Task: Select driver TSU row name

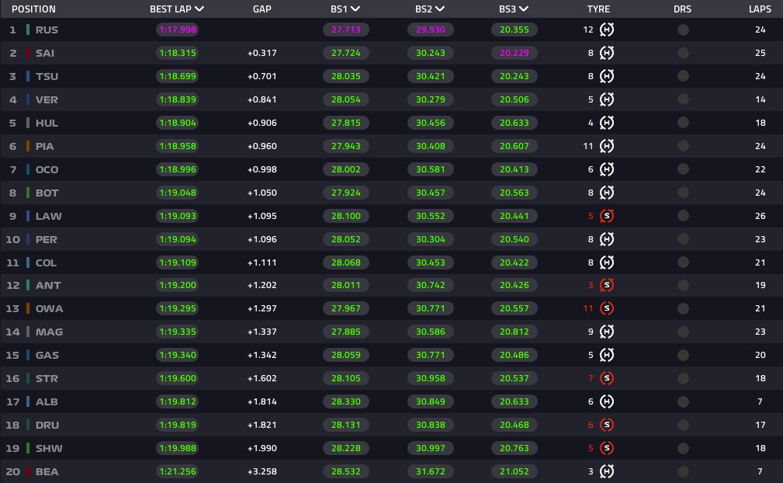Action: click(47, 76)
